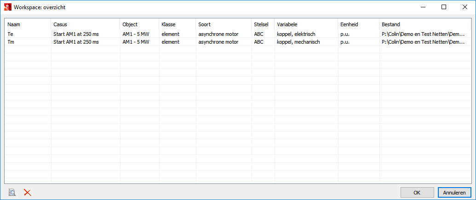Click the Stelsel column header

(263, 24)
